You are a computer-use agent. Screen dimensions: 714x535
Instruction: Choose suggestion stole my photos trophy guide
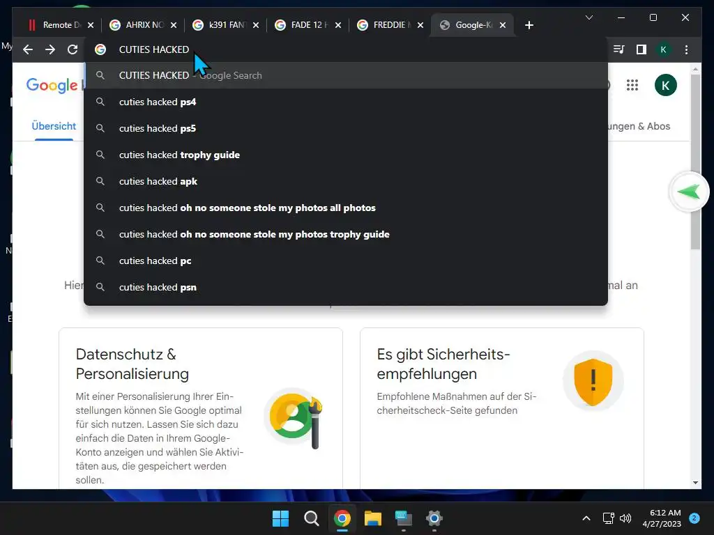(x=346, y=234)
